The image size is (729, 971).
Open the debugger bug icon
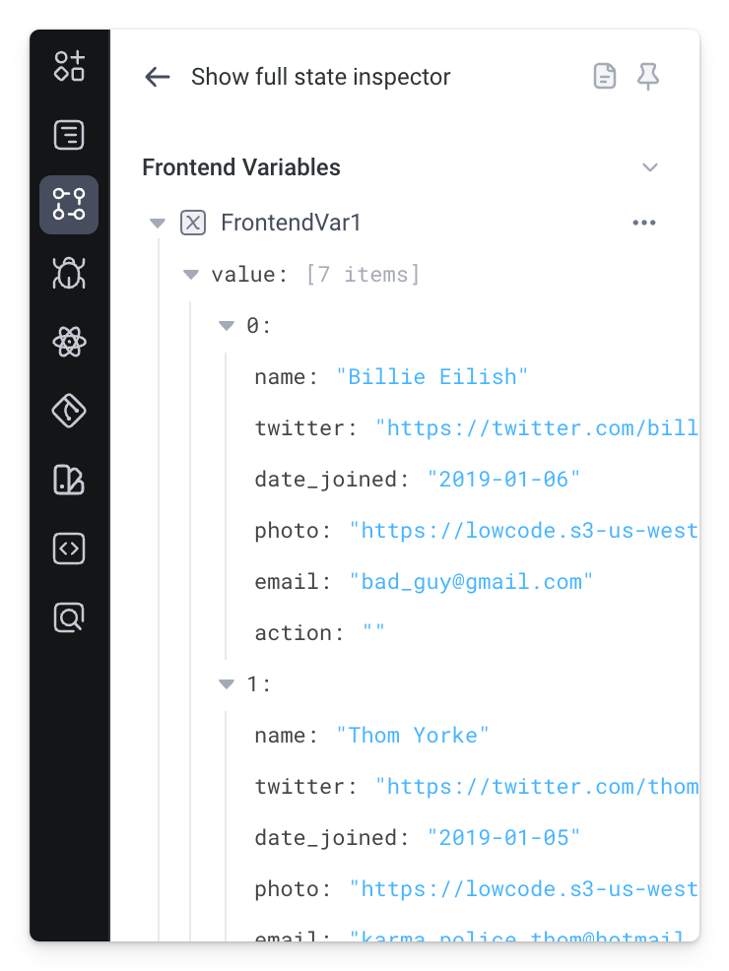coord(68,273)
